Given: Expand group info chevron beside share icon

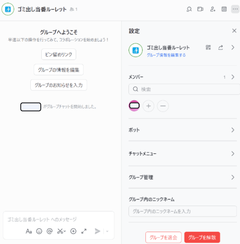Looking at the screenshot, I should click(233, 48).
